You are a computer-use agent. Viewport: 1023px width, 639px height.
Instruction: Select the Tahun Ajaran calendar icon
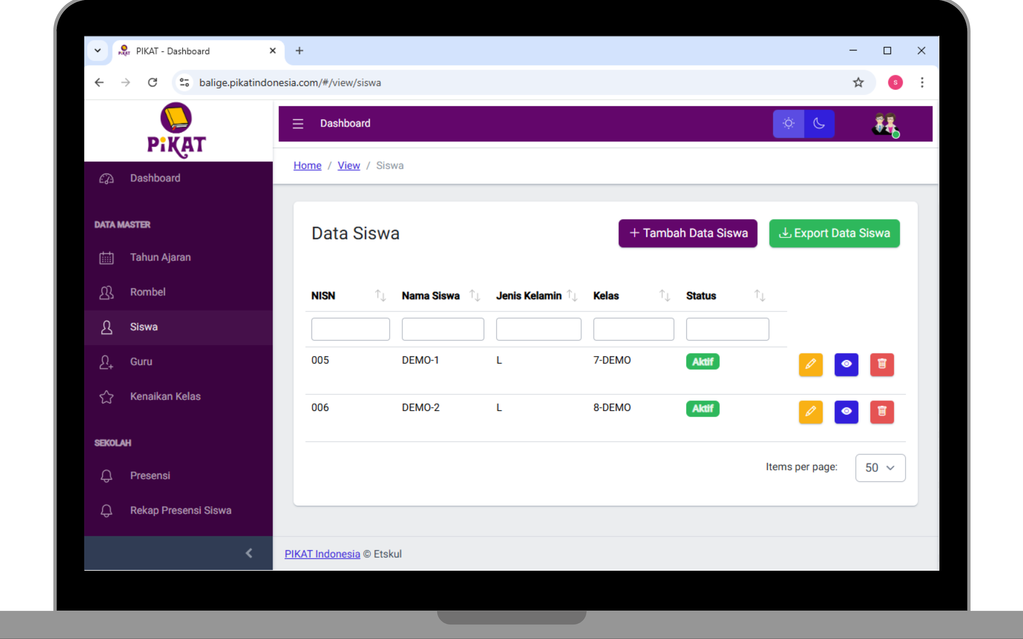pos(106,257)
